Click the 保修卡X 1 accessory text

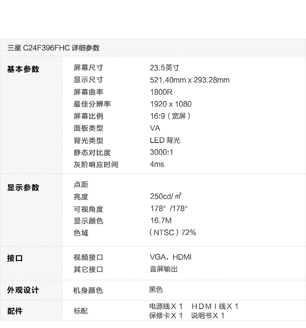point(166,315)
